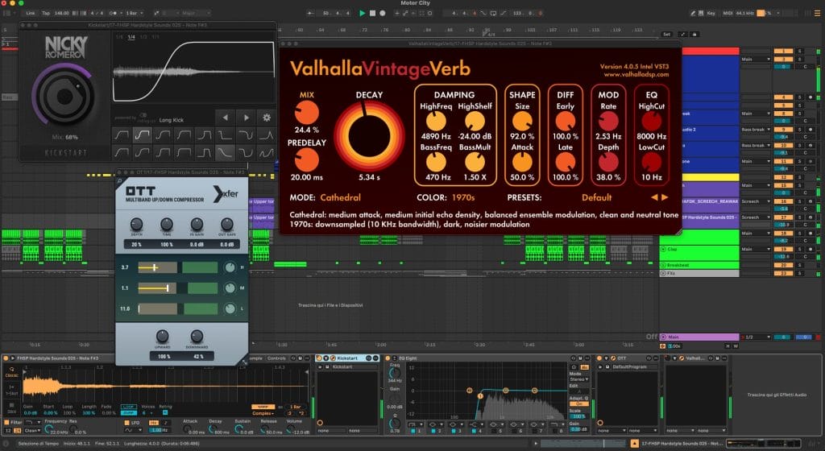This screenshot has height=451, width=825.
Task: Toggle the Link button in the top bar
Action: pyautogui.click(x=31, y=13)
